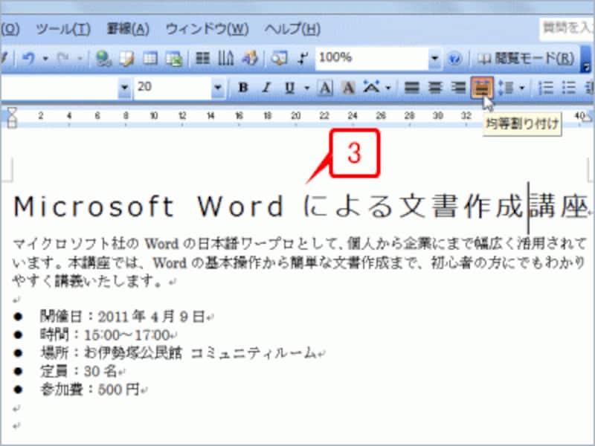This screenshot has height=446, width=595.
Task: Click paragraph line starting マイクロソフト社の
Action: 300,244
